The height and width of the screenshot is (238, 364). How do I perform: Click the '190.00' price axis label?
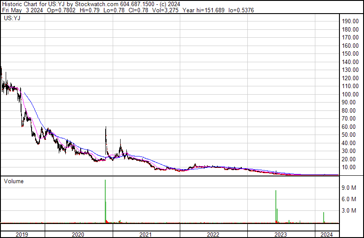point(350,21)
